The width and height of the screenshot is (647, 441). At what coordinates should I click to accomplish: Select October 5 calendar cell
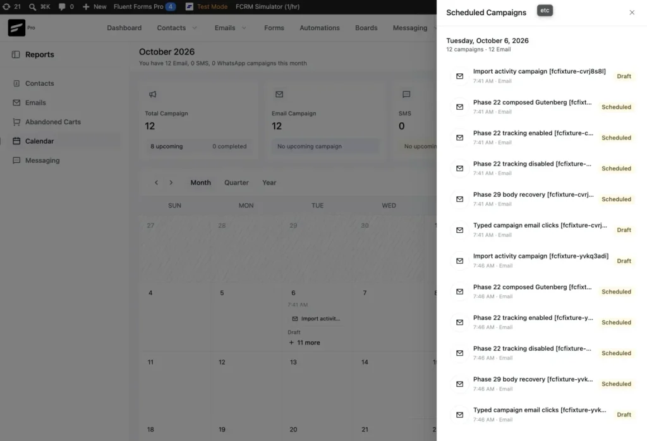click(246, 317)
